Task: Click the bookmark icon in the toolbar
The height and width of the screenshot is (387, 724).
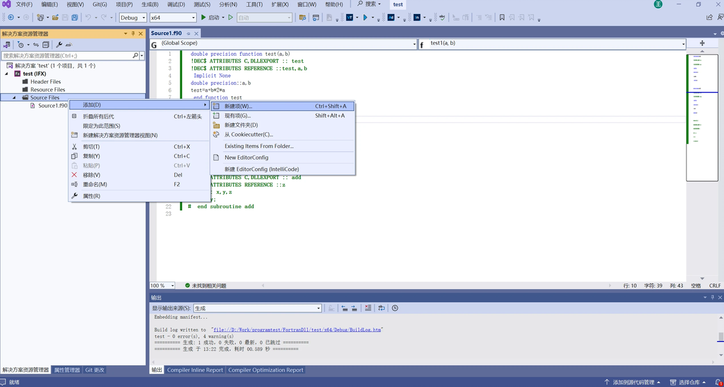Action: tap(502, 18)
